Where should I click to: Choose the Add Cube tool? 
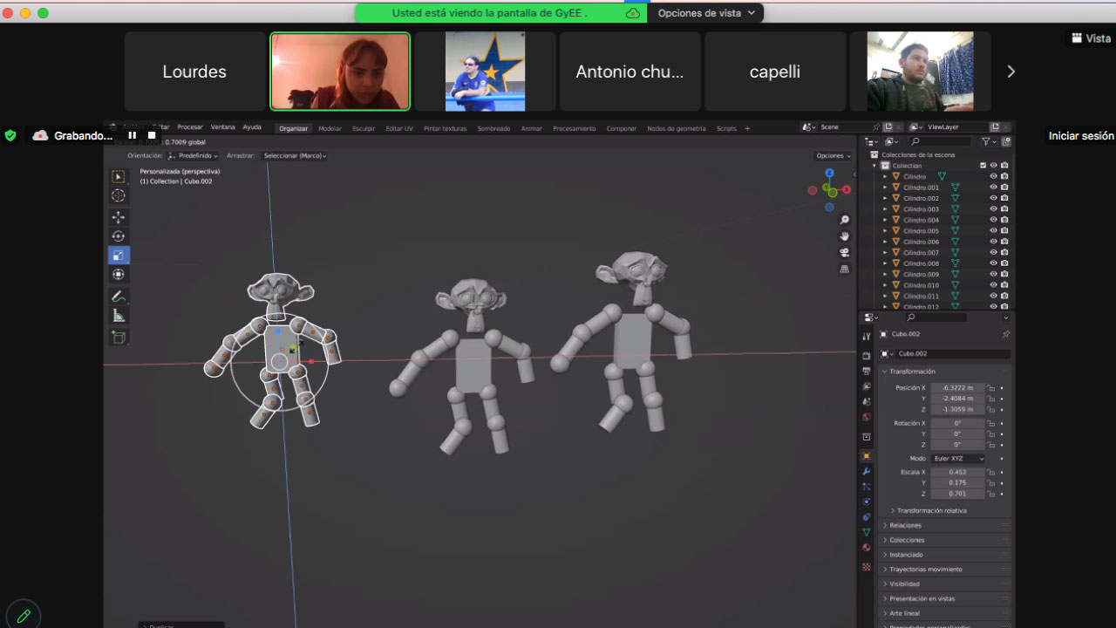coord(119,338)
